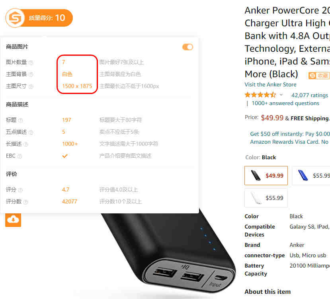Toggle the 商品图片 orange switch off

[187, 47]
